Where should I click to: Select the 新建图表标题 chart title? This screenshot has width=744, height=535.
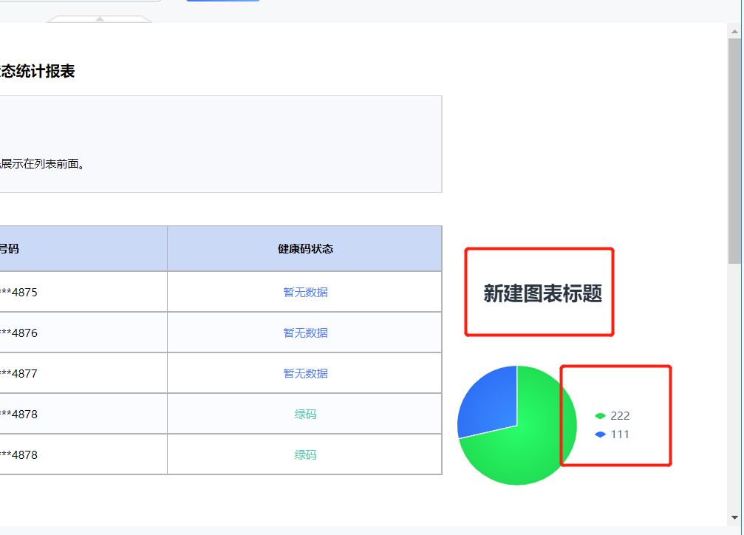point(542,293)
